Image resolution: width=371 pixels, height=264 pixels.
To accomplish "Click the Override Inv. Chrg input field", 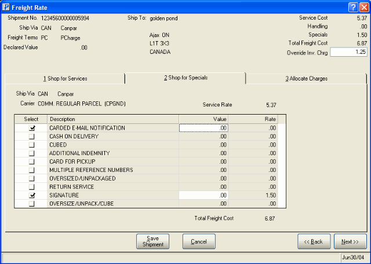I will pyautogui.click(x=348, y=52).
